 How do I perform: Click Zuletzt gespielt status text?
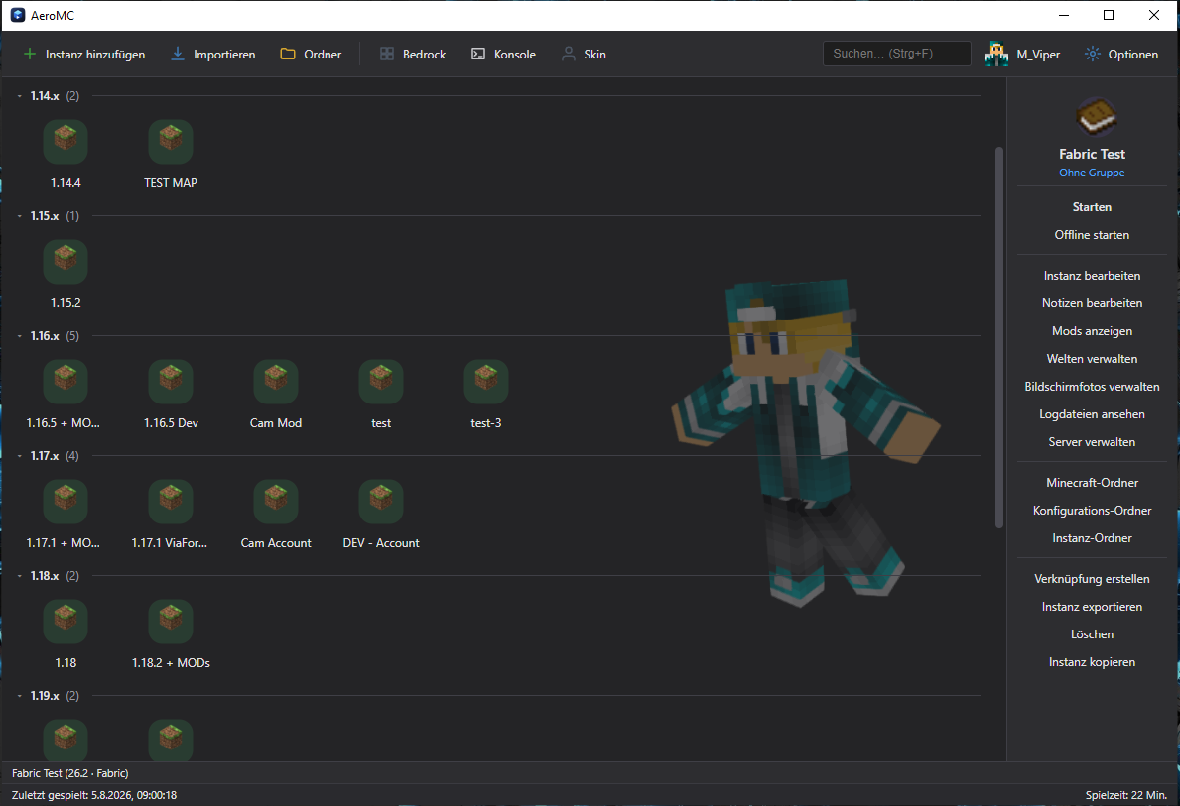[x=94, y=795]
